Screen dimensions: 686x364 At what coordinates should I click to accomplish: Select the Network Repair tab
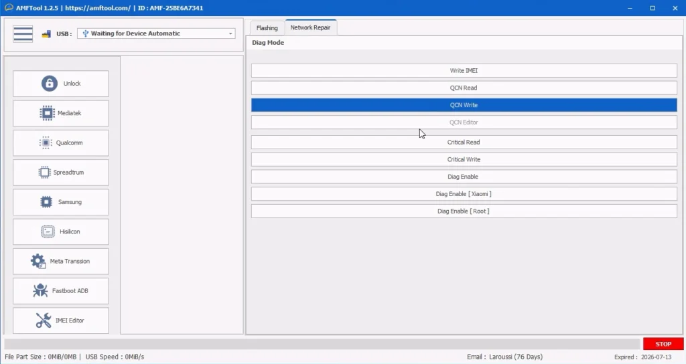coord(310,27)
